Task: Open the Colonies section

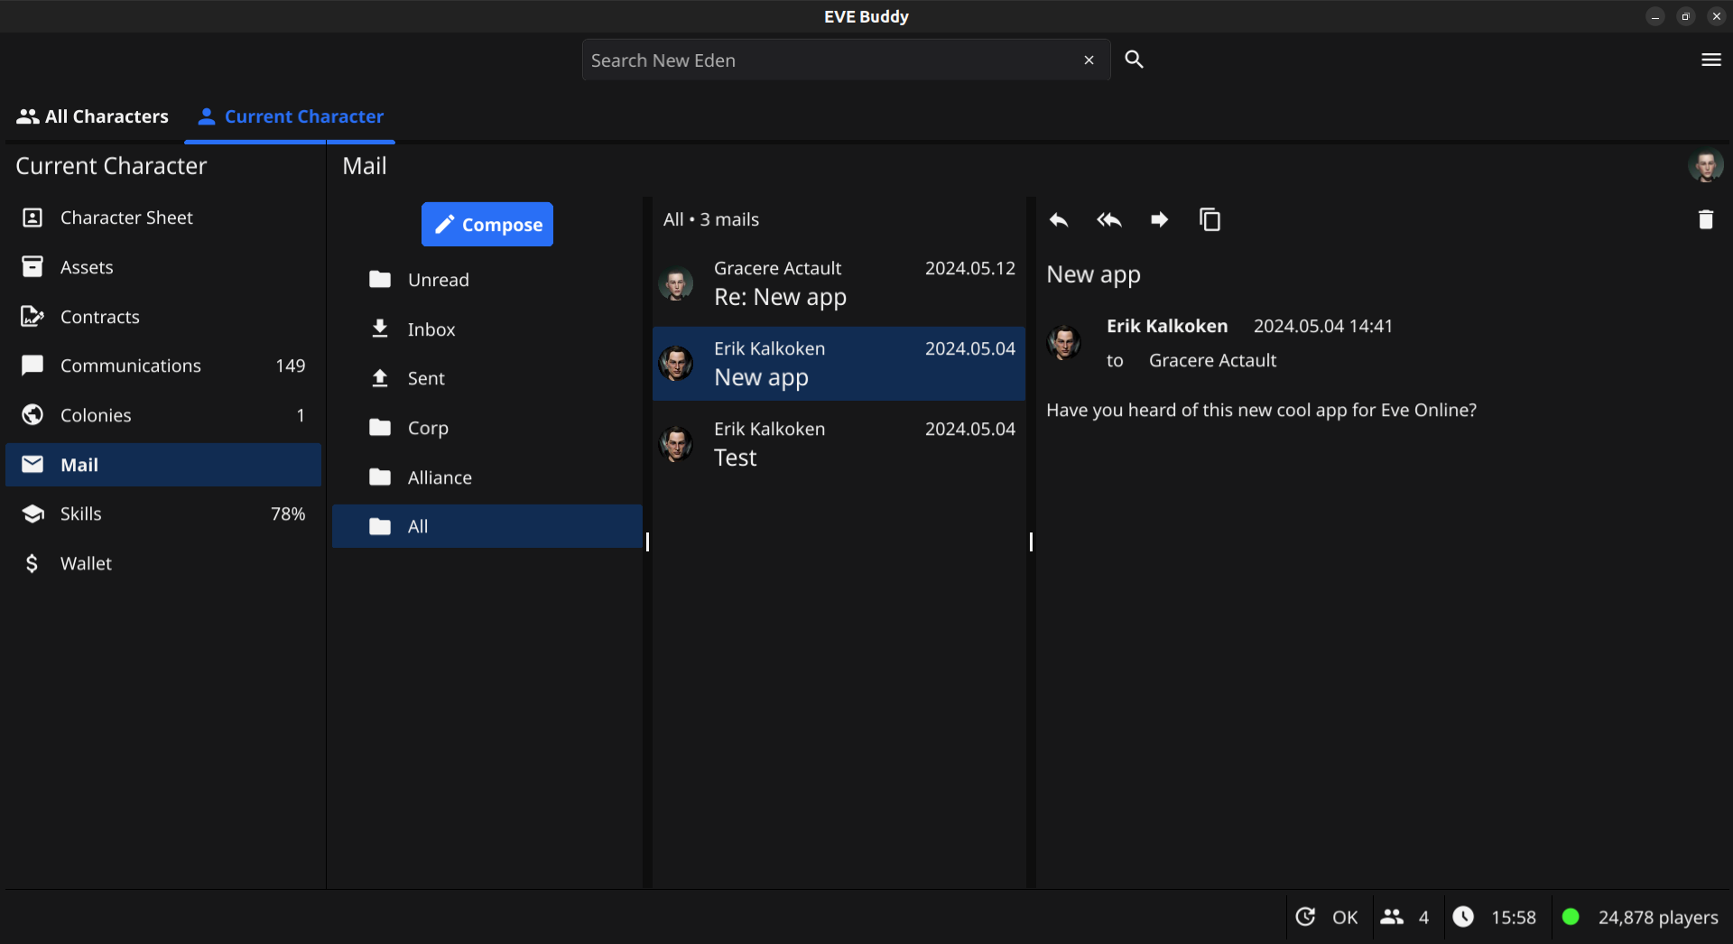Action: [x=163, y=415]
